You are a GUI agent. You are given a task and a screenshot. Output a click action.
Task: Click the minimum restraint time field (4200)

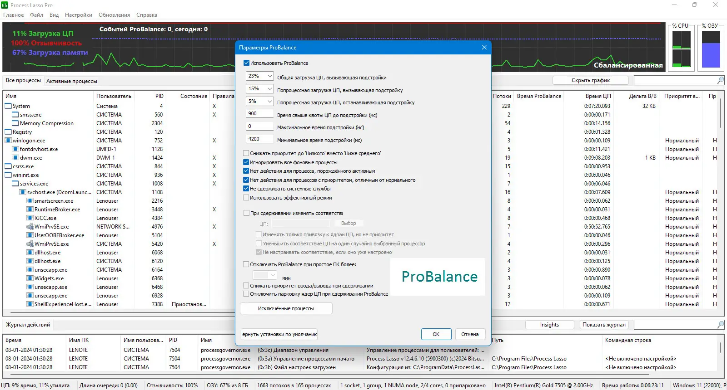pyautogui.click(x=260, y=139)
